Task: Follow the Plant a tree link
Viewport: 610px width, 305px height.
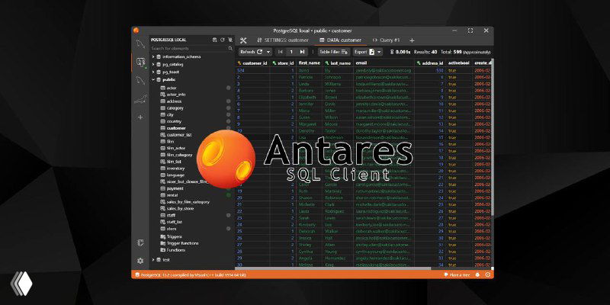Action: 457,274
